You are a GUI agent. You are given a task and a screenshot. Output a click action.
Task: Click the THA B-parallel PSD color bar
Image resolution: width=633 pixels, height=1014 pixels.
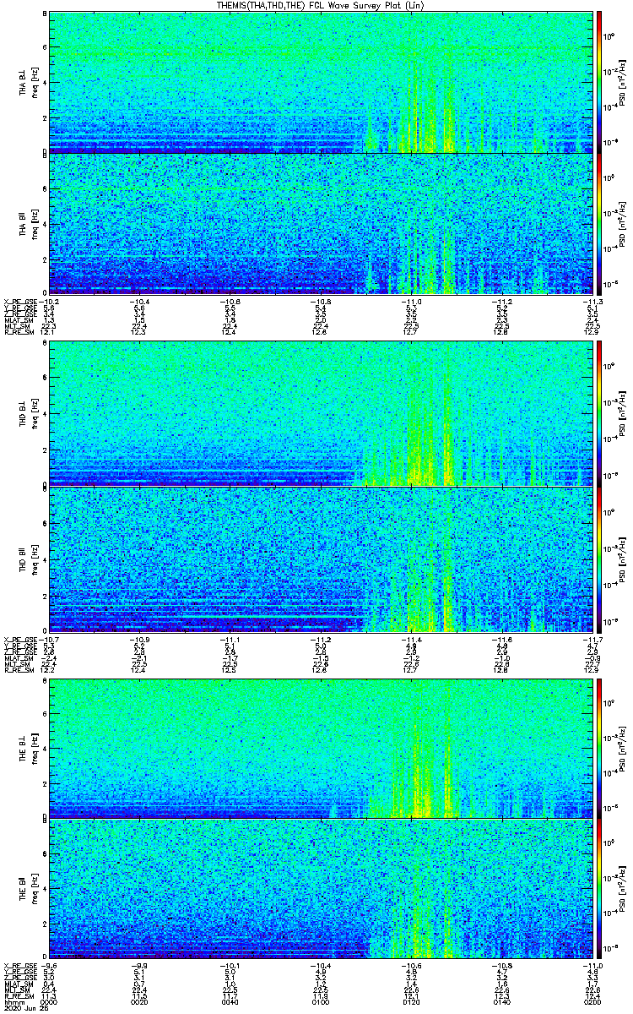599,223
